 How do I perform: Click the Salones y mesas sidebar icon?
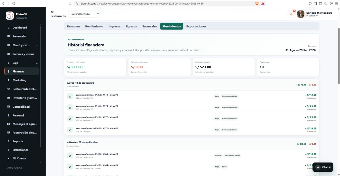[x=8, y=54]
